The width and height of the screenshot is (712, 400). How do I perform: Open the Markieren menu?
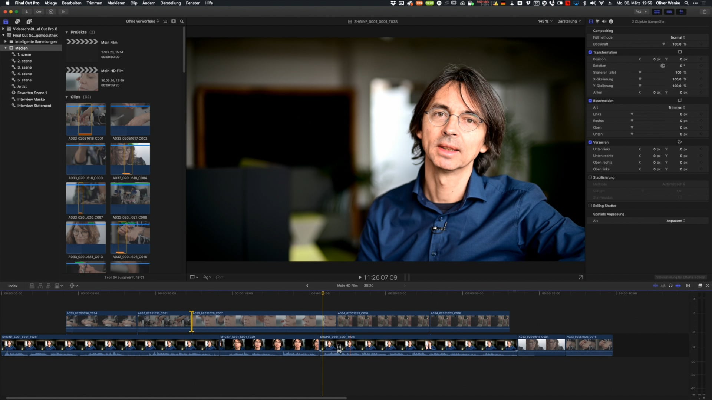click(116, 3)
